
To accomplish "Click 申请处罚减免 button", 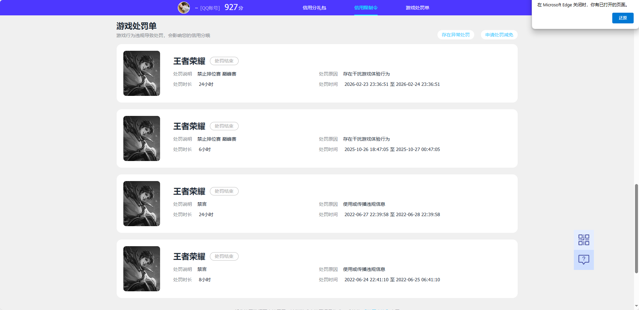I will 499,35.
